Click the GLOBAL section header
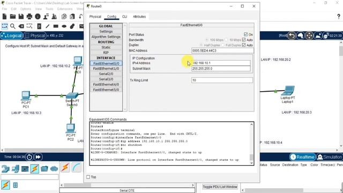Image resolution: width=343 pixels, height=193 pixels. 106,26
